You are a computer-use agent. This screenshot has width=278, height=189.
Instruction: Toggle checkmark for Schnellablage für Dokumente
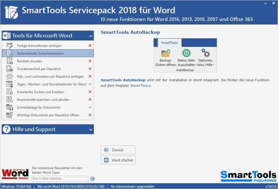[90, 107]
